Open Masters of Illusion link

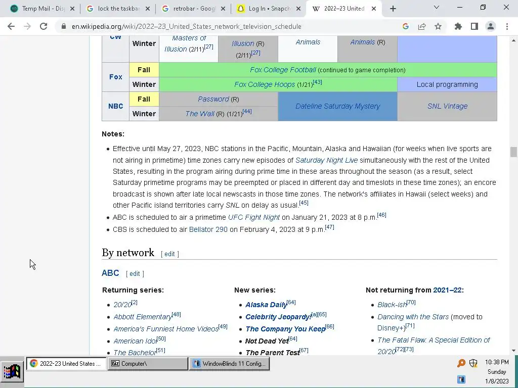click(189, 43)
